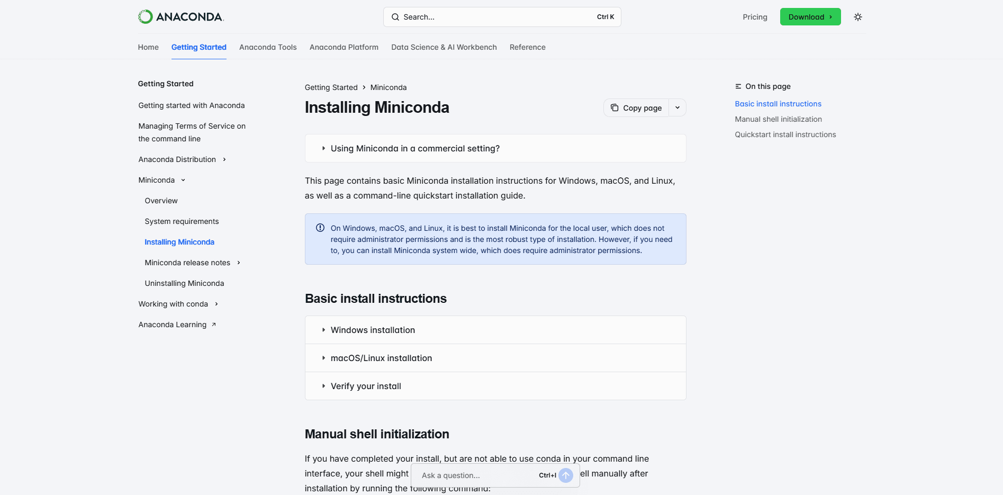This screenshot has width=1003, height=495.
Task: Click the Ask a question input
Action: click(x=479, y=475)
